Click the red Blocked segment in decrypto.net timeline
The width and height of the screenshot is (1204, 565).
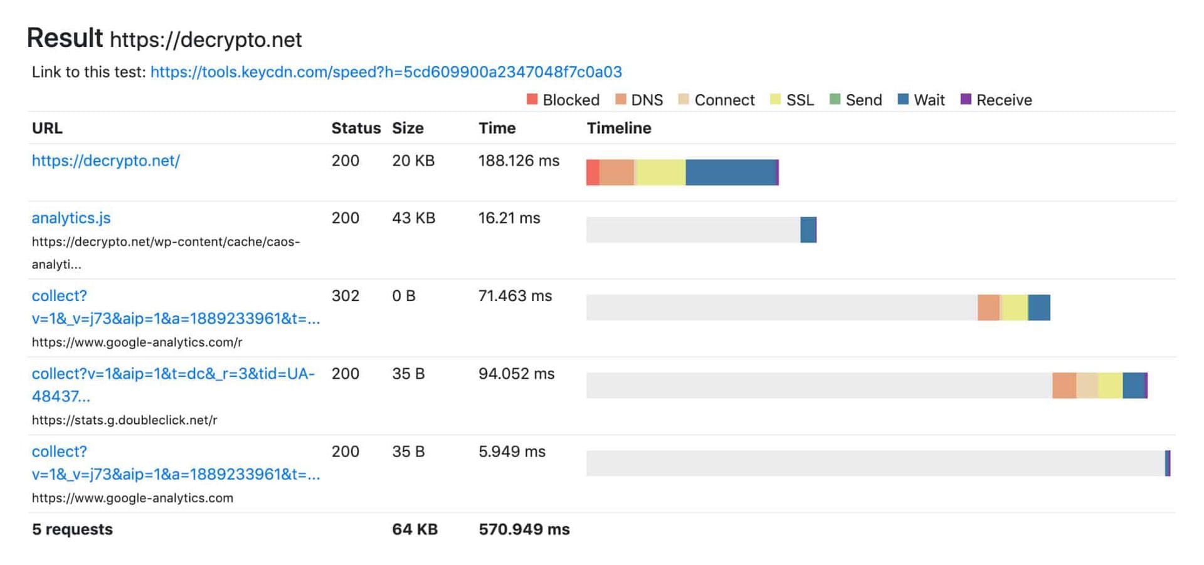(593, 172)
